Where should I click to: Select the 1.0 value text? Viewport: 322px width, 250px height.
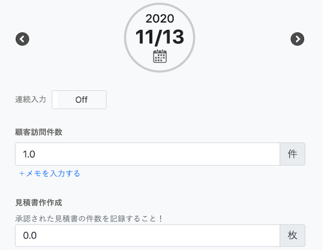29,154
